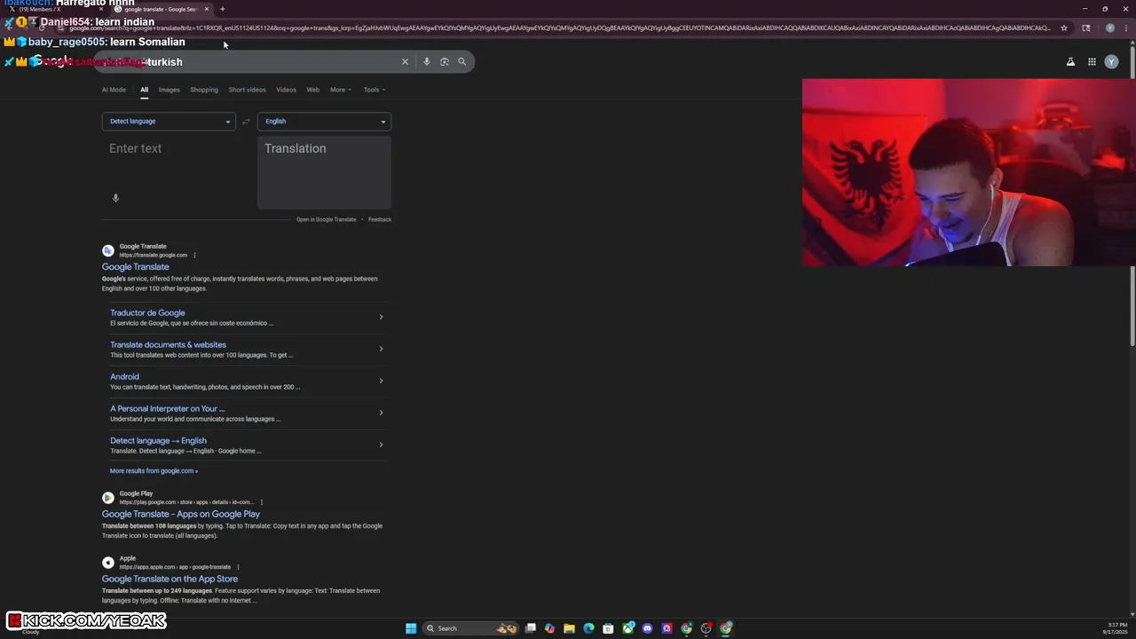
Task: Click Open in Google Translate link
Action: 326,219
